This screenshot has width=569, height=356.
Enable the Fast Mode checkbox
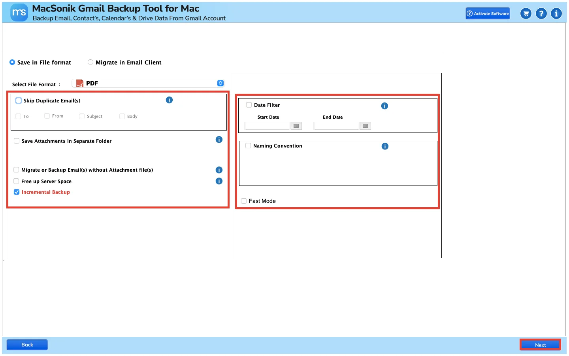[244, 201]
